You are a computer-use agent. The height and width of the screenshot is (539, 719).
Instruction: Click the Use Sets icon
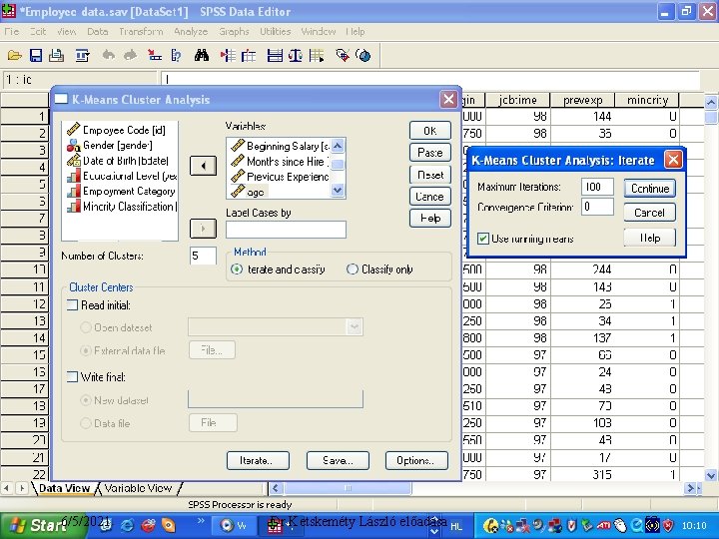(x=363, y=56)
